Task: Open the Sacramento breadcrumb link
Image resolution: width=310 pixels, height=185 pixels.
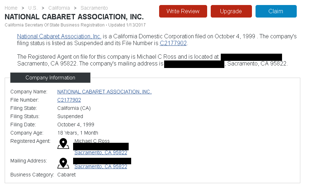Action: point(94,8)
